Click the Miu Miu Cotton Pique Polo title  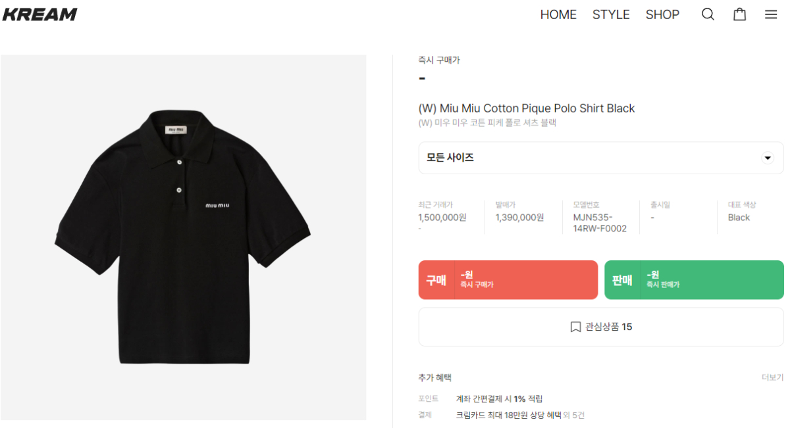coord(527,108)
